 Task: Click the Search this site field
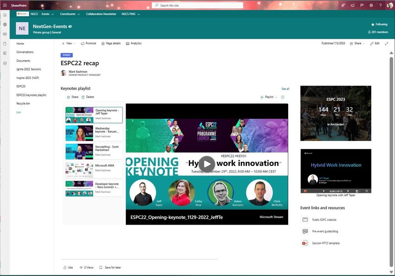coord(198,5)
